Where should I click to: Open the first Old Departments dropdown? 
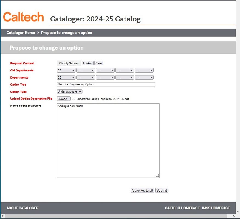click(x=66, y=70)
